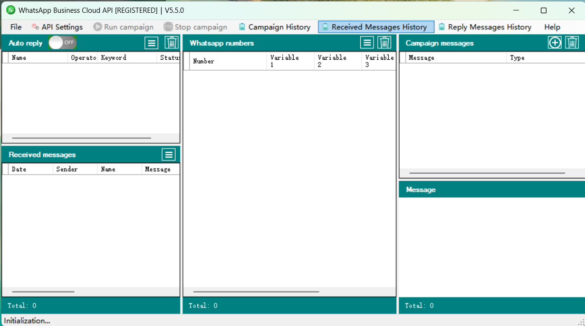Toggle the Auto reply switch on
The height and width of the screenshot is (326, 585).
[x=62, y=43]
